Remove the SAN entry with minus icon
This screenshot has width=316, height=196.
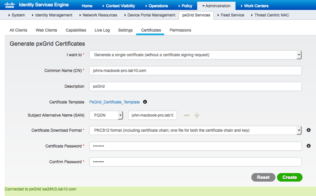click(x=187, y=116)
